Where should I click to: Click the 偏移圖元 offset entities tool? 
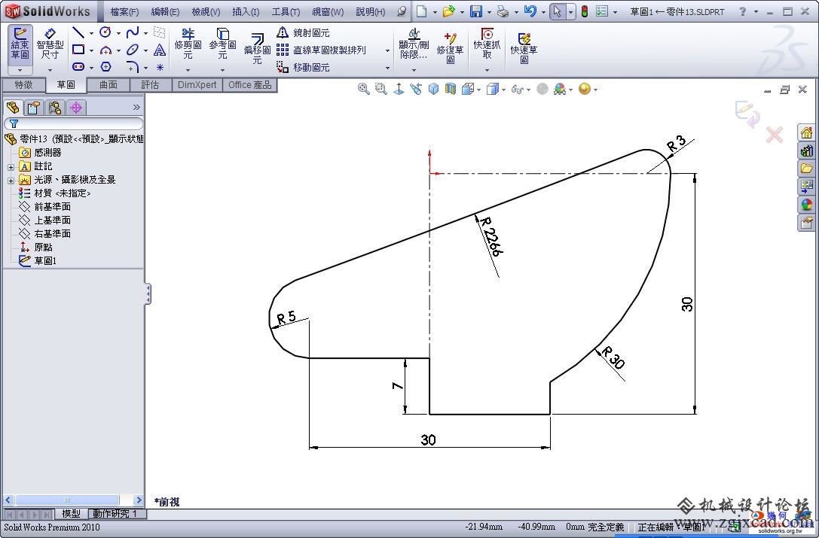[x=257, y=48]
